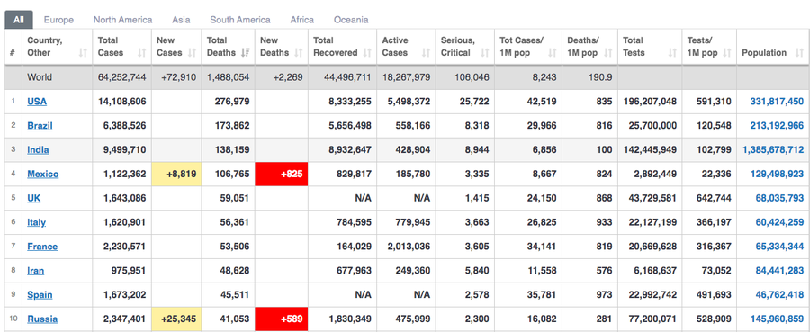Open the USA country link
Image resolution: width=810 pixels, height=332 pixels.
(37, 102)
